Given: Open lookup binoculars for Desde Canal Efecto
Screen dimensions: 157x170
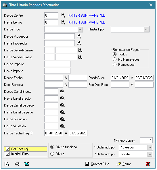Looking at the screenshot, I should 62,92.
